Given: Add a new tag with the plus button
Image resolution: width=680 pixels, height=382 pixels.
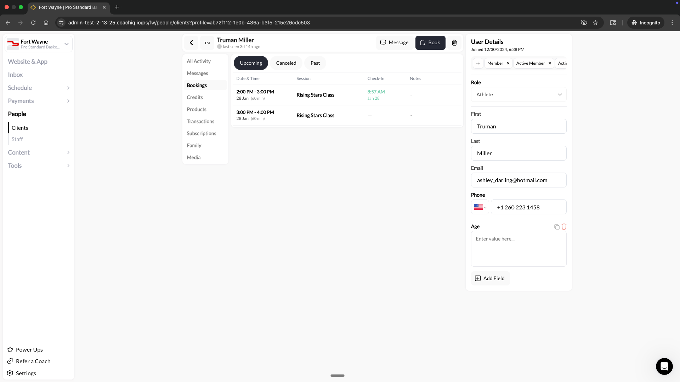Looking at the screenshot, I should tap(478, 63).
